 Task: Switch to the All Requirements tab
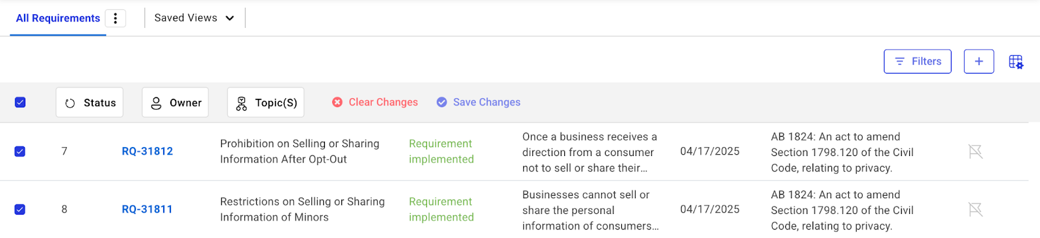click(58, 18)
